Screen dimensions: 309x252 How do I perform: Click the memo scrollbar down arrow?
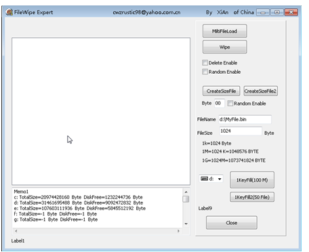click(186, 224)
